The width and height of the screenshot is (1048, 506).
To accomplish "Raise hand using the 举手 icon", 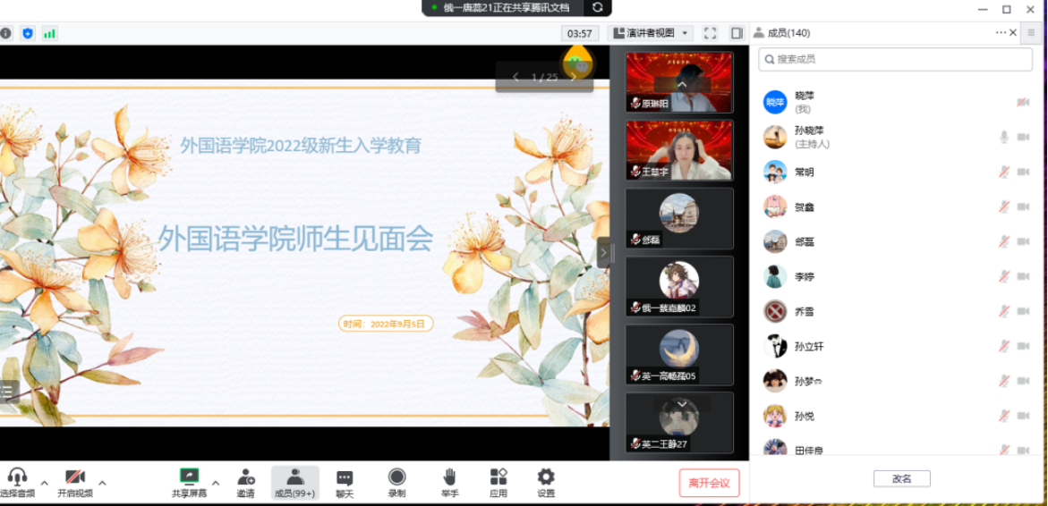I will pos(449,477).
